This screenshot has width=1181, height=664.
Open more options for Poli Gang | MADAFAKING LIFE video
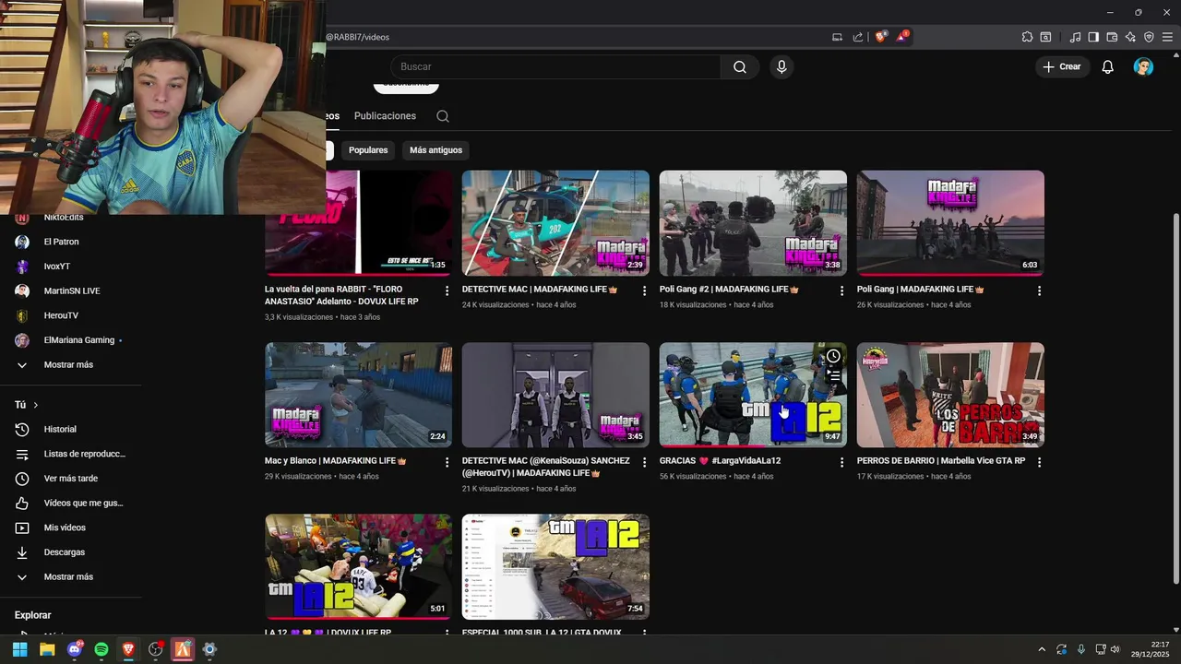(1039, 290)
